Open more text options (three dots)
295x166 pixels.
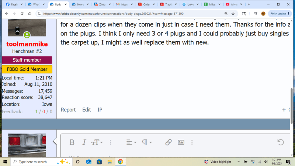point(111,142)
